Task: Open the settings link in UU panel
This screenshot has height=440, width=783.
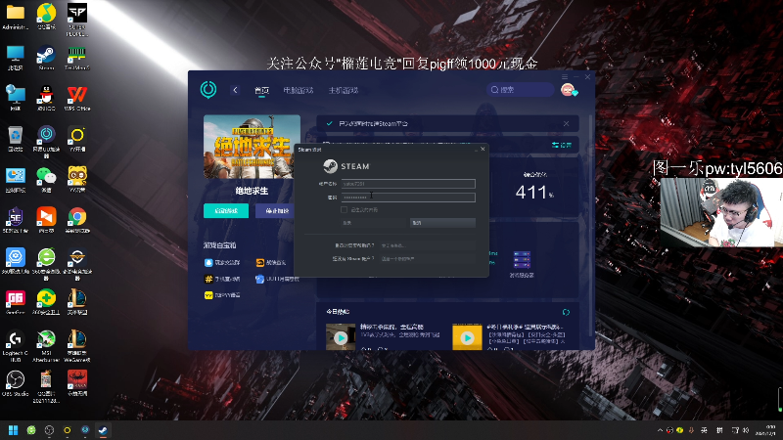Action: tap(562, 145)
